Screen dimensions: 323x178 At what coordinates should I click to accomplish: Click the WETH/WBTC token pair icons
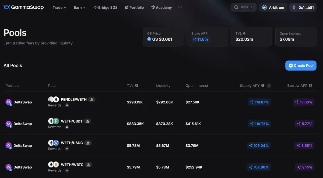click(54, 164)
